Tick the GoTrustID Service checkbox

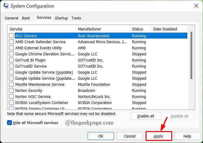point(11,66)
